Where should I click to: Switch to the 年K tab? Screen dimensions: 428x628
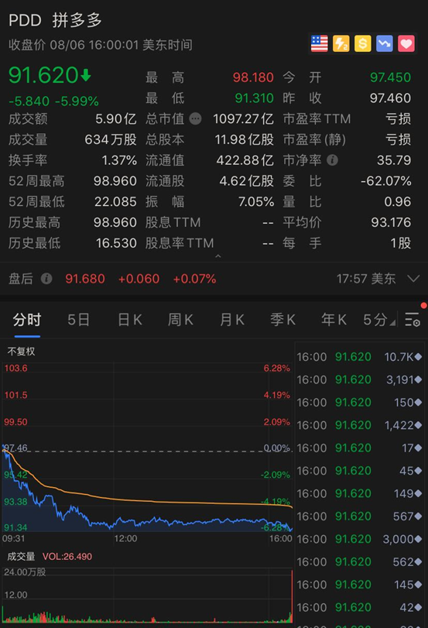[334, 320]
